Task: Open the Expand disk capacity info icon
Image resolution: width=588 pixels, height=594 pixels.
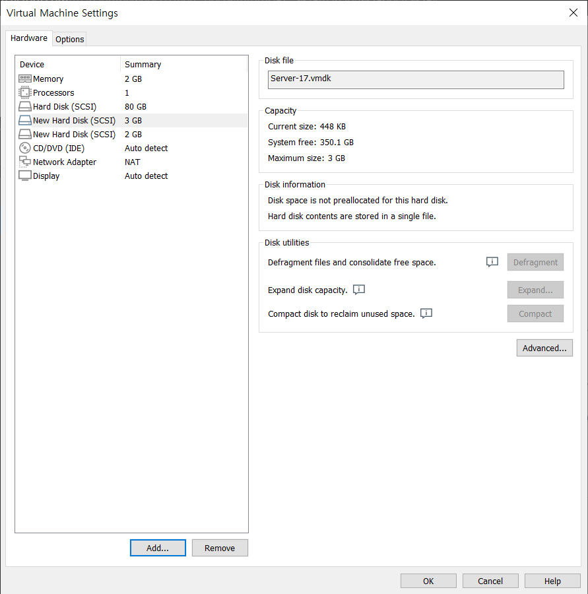Action: 359,290
